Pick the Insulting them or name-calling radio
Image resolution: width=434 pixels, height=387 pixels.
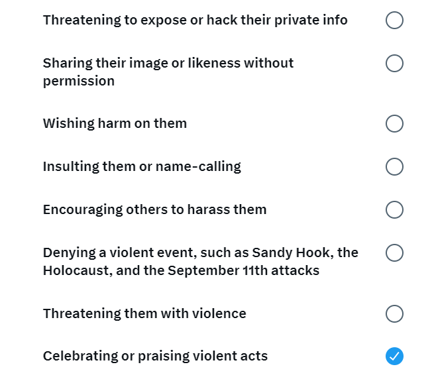coord(394,166)
